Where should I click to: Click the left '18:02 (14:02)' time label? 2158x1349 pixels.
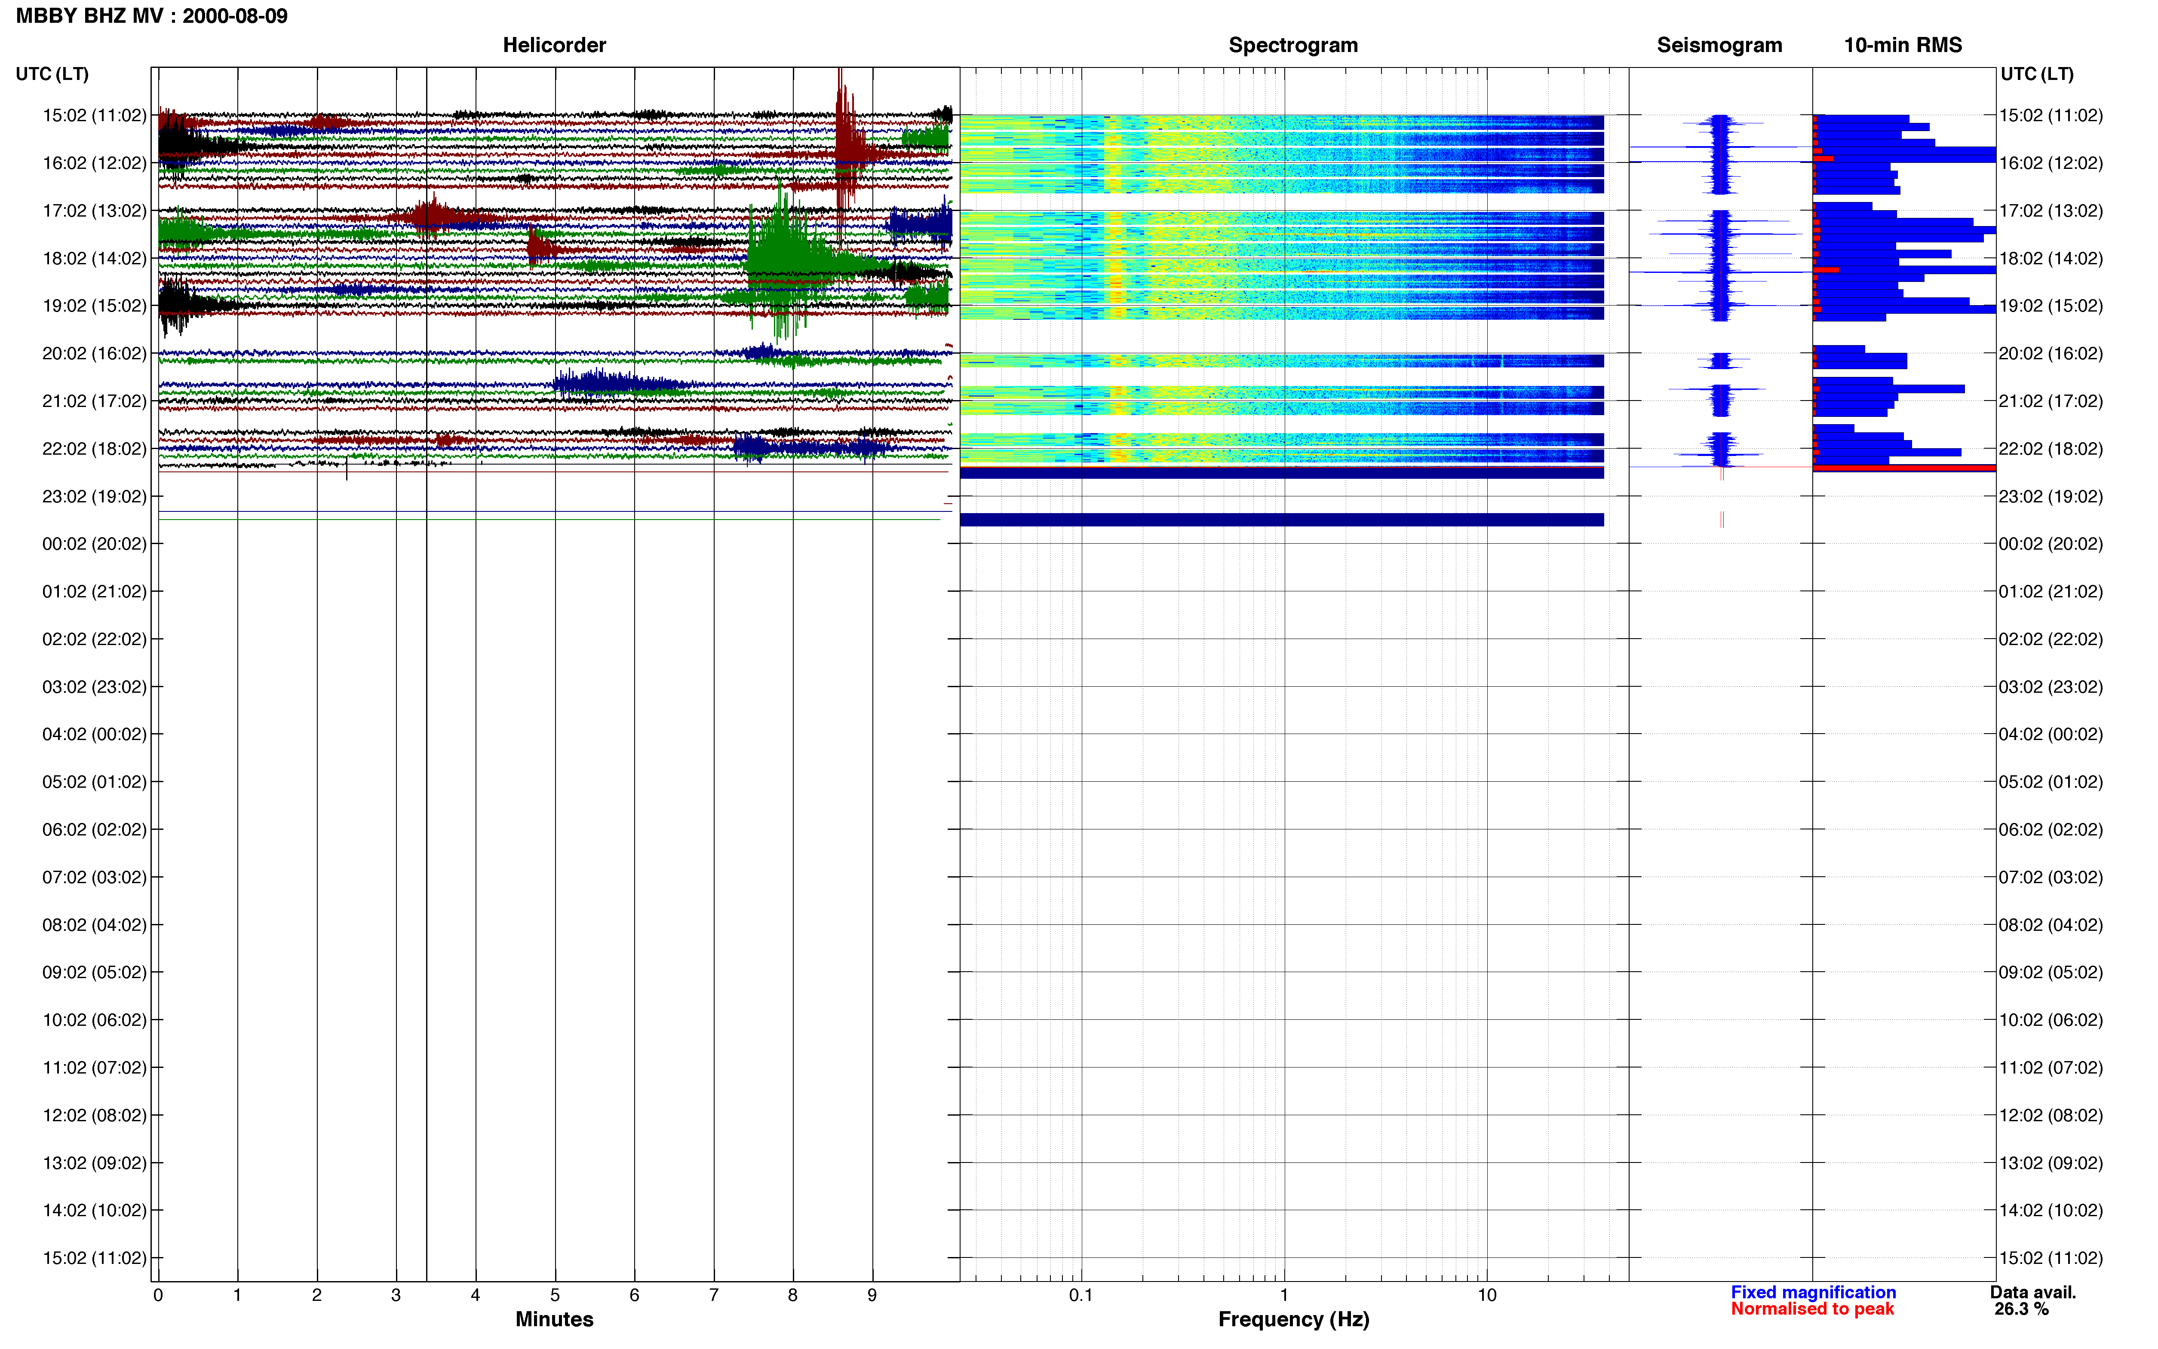pyautogui.click(x=95, y=258)
